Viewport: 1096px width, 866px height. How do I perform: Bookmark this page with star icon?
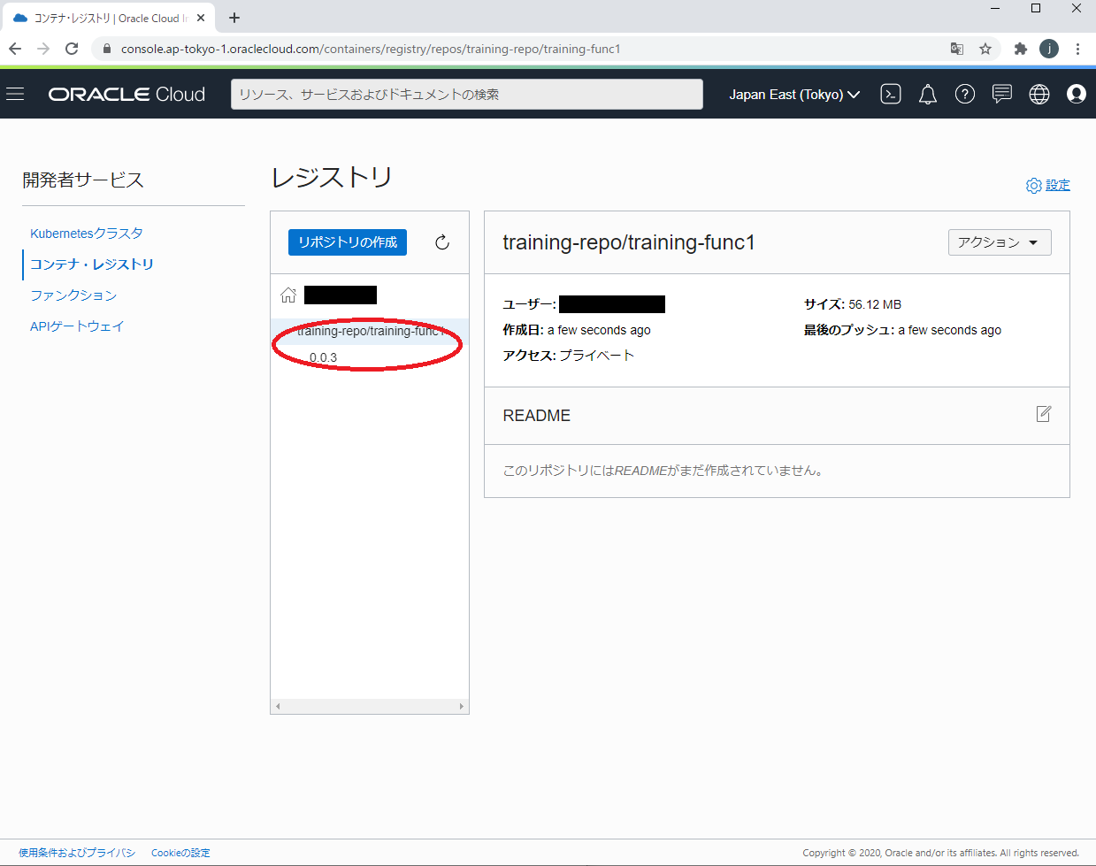[985, 49]
